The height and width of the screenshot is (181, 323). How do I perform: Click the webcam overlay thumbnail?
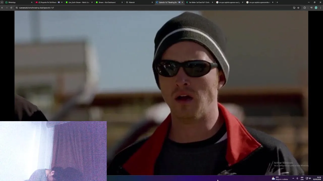point(53,151)
